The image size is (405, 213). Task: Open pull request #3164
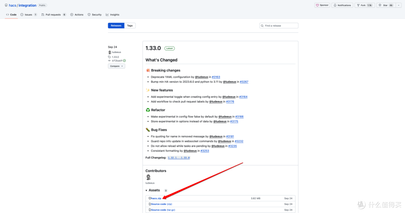coord(243,97)
